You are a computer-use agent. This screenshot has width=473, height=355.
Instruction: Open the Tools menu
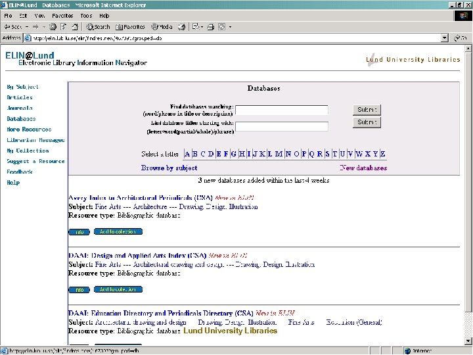(x=86, y=16)
